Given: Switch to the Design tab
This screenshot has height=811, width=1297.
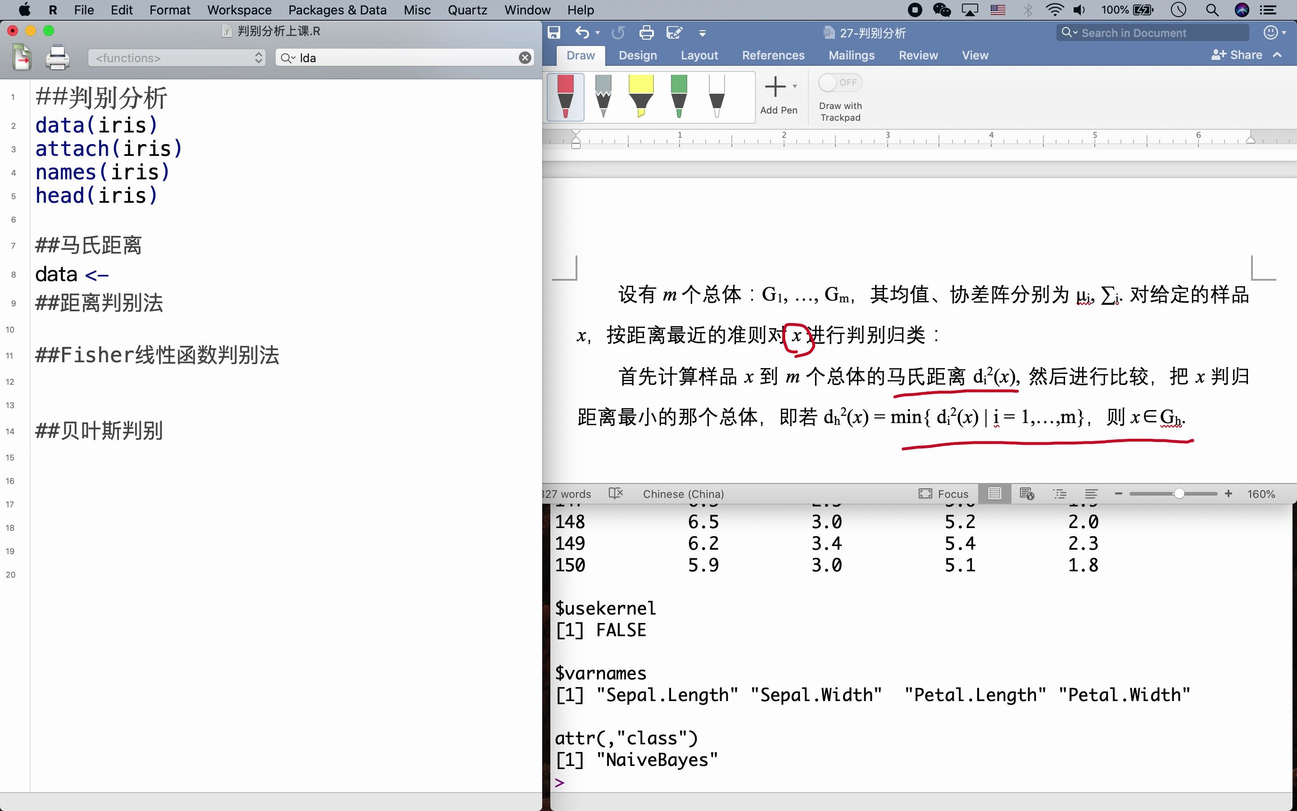Looking at the screenshot, I should tap(637, 55).
